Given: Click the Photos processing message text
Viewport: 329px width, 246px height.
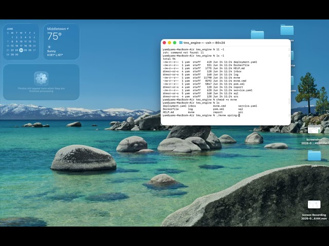Looking at the screenshot, I should (x=41, y=90).
